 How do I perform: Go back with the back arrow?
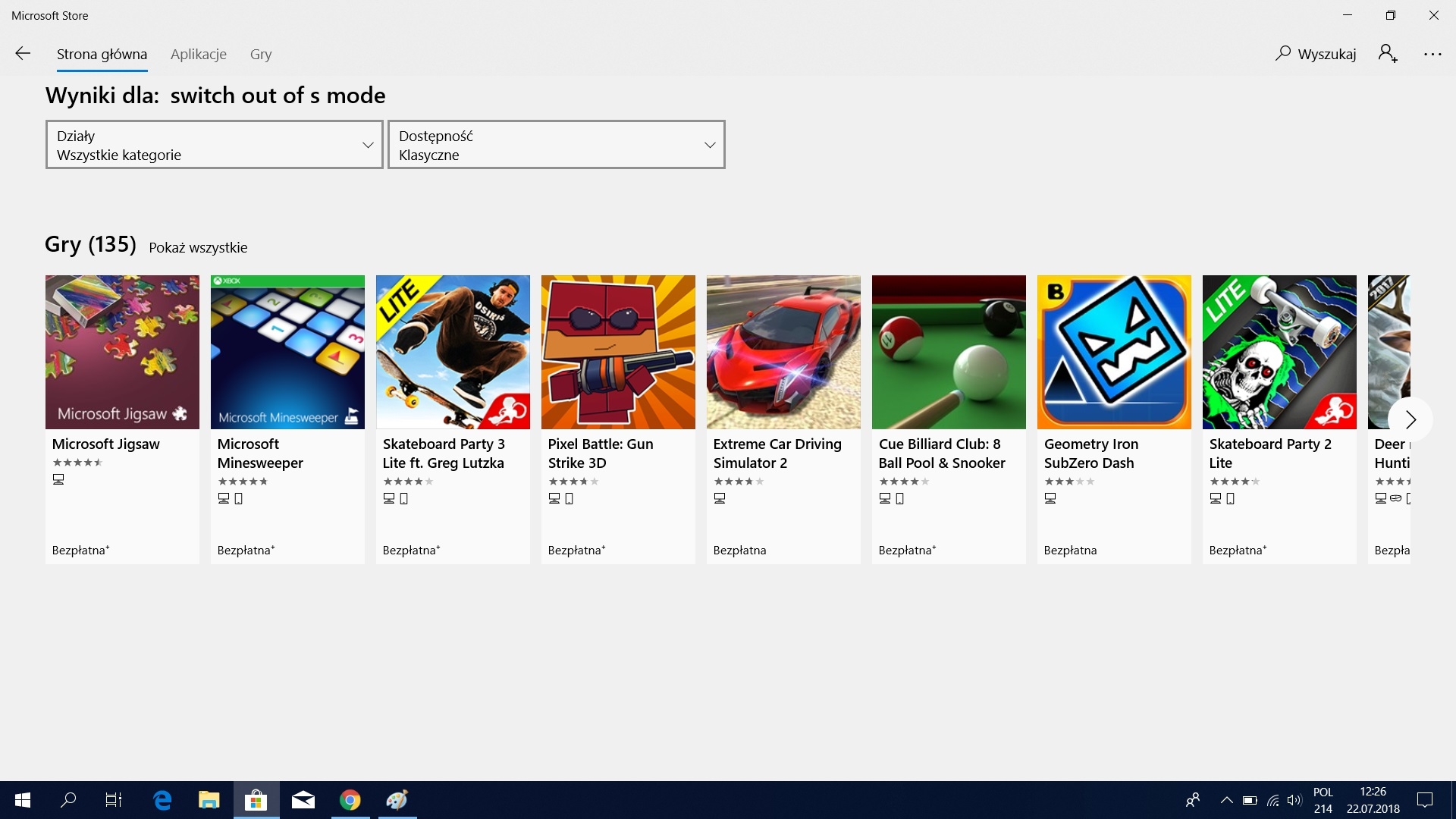pos(23,54)
